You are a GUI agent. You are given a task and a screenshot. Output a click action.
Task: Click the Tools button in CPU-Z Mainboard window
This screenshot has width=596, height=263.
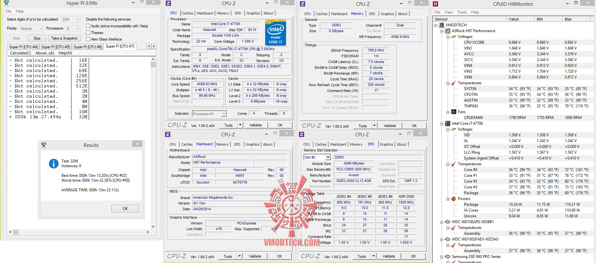[x=228, y=256]
